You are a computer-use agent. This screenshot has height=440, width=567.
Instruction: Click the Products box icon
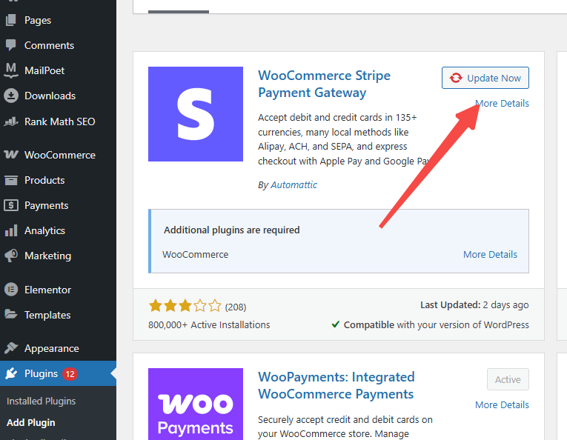(x=11, y=180)
